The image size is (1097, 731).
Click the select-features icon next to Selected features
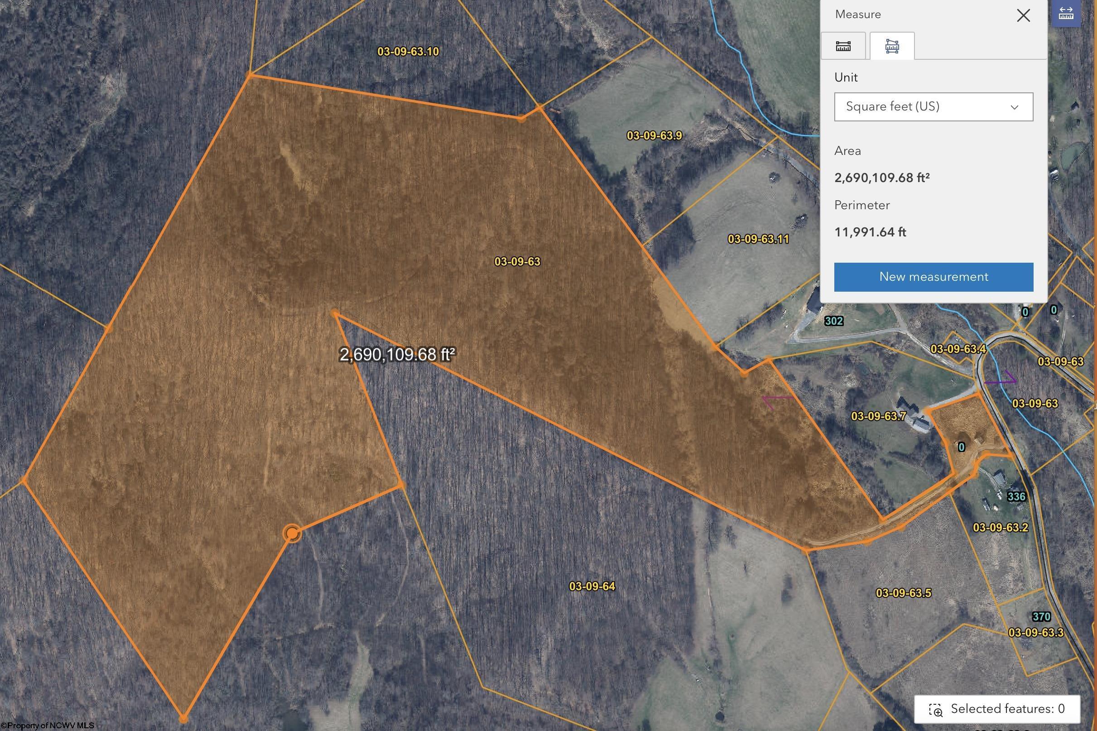click(x=935, y=710)
